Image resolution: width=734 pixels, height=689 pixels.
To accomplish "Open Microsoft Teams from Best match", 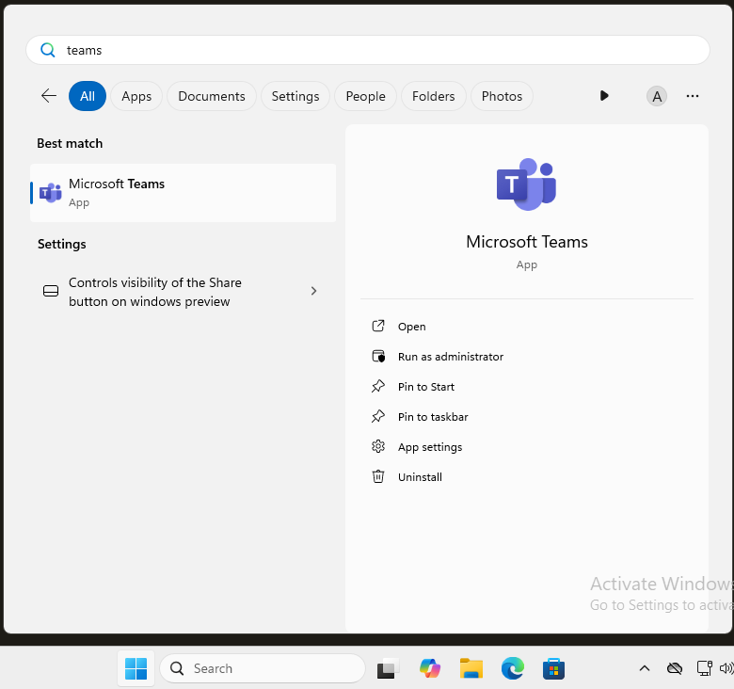I will tap(183, 193).
